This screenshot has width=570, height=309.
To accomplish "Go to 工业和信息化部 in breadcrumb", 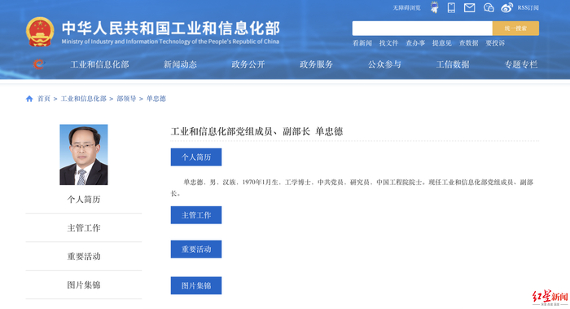I will 83,99.
